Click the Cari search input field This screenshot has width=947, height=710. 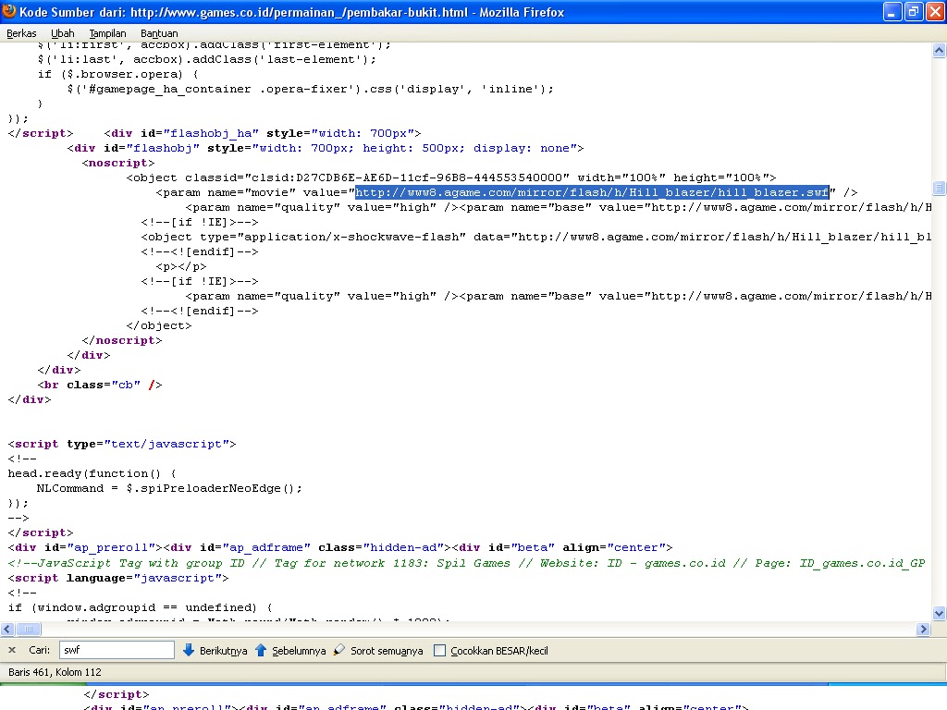(x=117, y=650)
